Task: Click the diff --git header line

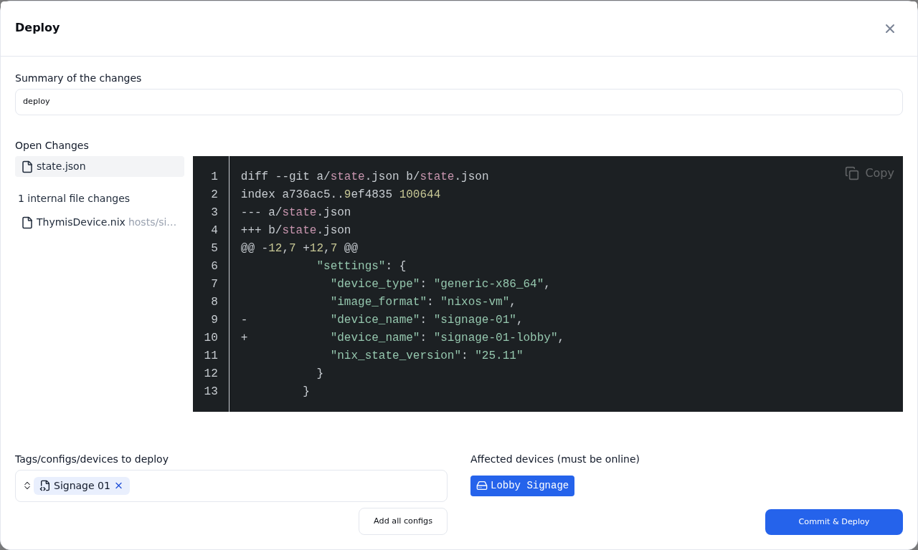Action: coord(364,177)
